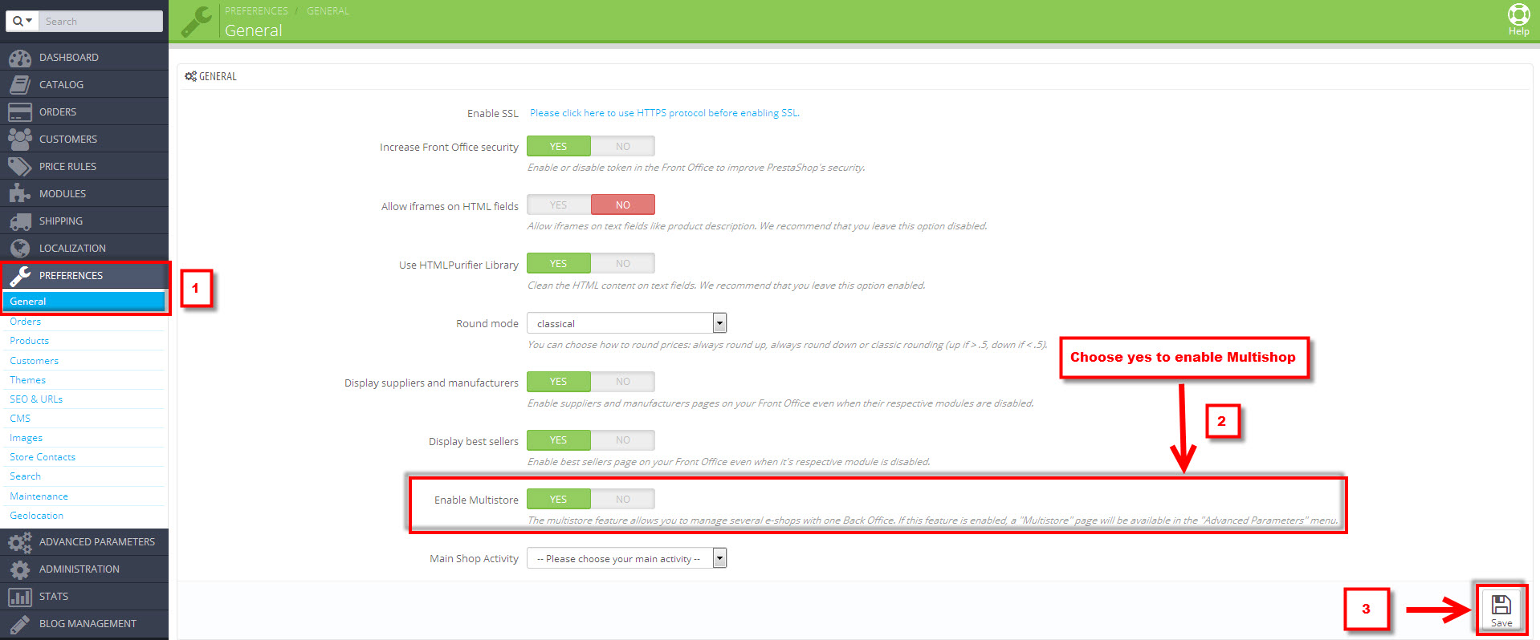
Task: Click the Stats bar chart icon
Action: pyautogui.click(x=20, y=597)
